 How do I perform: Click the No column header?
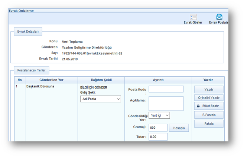[x=20, y=80]
